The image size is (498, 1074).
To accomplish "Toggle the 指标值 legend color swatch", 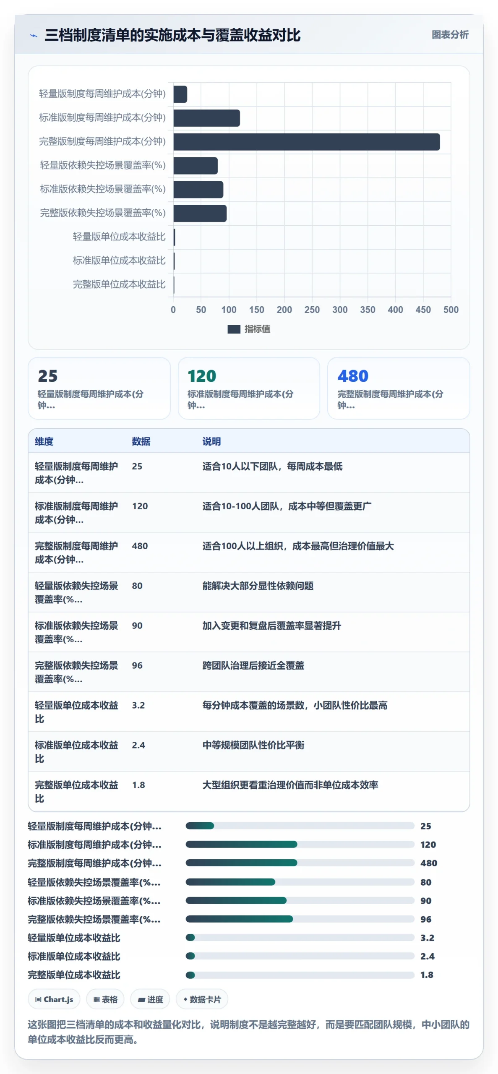I will coord(234,329).
